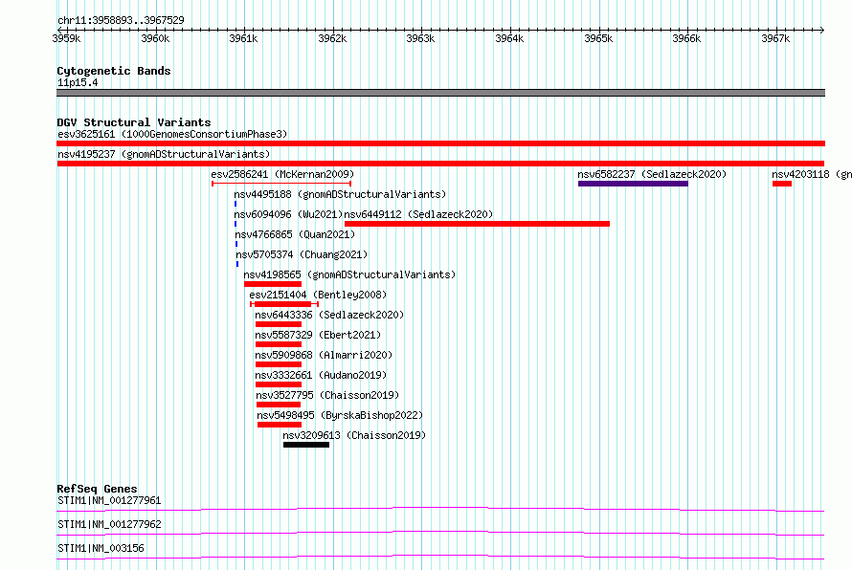
Task: Open transcript STIM1|NM_001277962
Action: (109, 524)
